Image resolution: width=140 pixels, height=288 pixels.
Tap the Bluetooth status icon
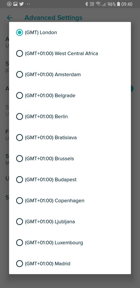click(87, 4)
